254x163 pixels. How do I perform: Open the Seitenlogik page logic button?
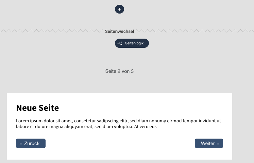pos(132,43)
